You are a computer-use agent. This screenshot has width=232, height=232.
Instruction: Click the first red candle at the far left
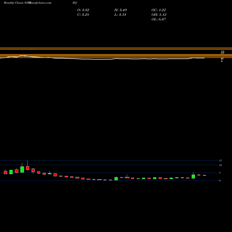pyautogui.click(x=6, y=173)
